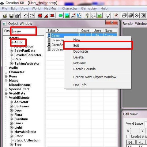Image resolution: width=147 pixels, height=147 pixels.
Task: Select the Actor tree item
Action: tap(18, 42)
